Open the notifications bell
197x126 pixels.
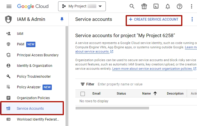(x=168, y=6)
